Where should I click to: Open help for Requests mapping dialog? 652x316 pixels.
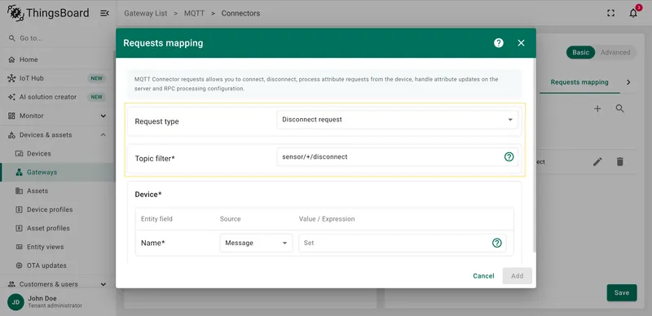click(x=499, y=43)
